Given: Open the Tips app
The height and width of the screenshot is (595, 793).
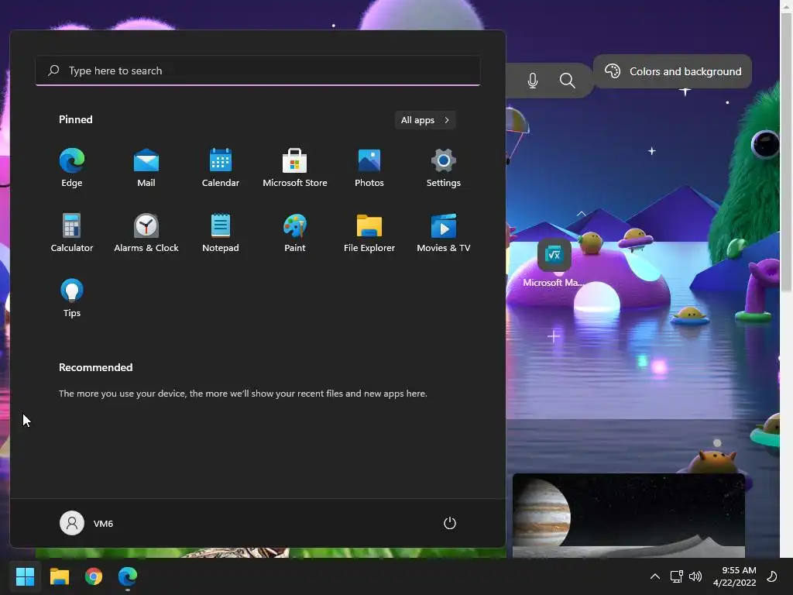Looking at the screenshot, I should (72, 298).
